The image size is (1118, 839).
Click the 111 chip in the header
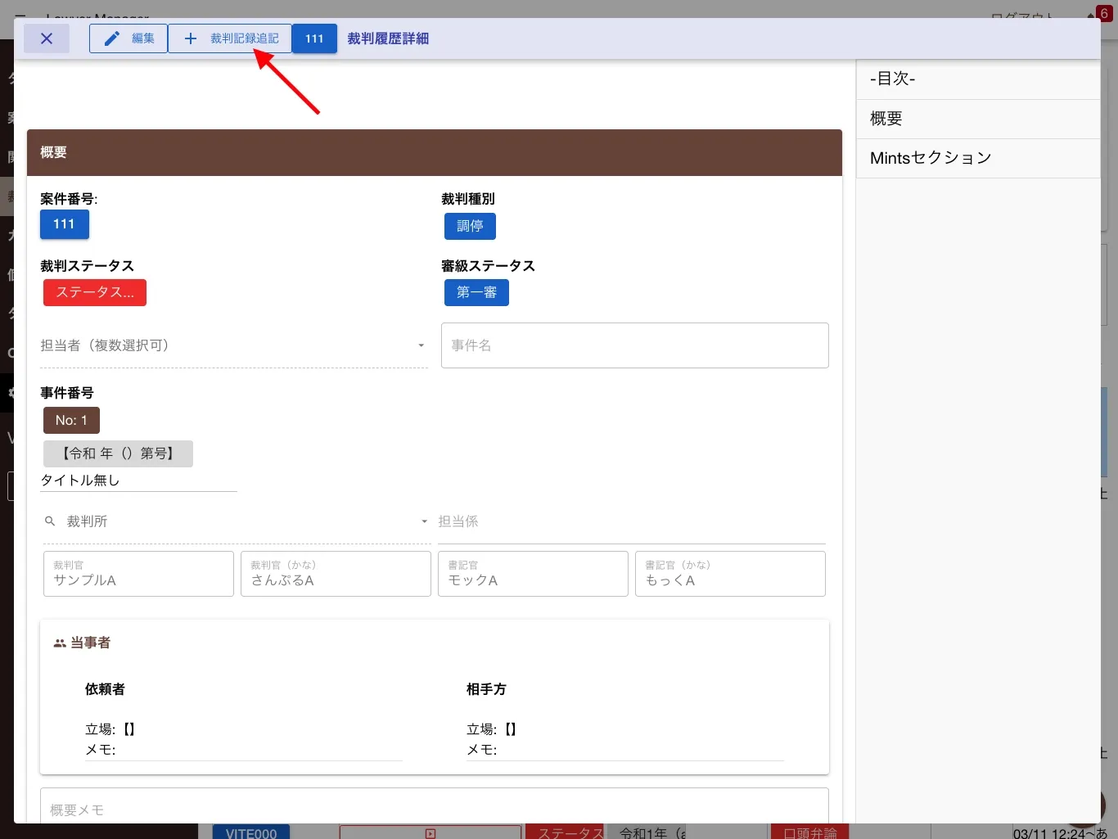pyautogui.click(x=314, y=38)
